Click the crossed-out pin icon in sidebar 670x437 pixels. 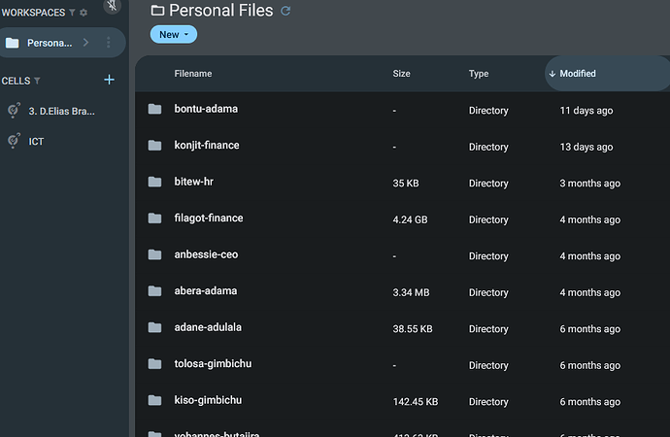(113, 6)
